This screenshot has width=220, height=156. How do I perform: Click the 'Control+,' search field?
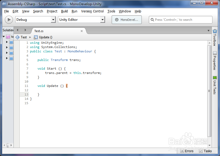pos(180,20)
